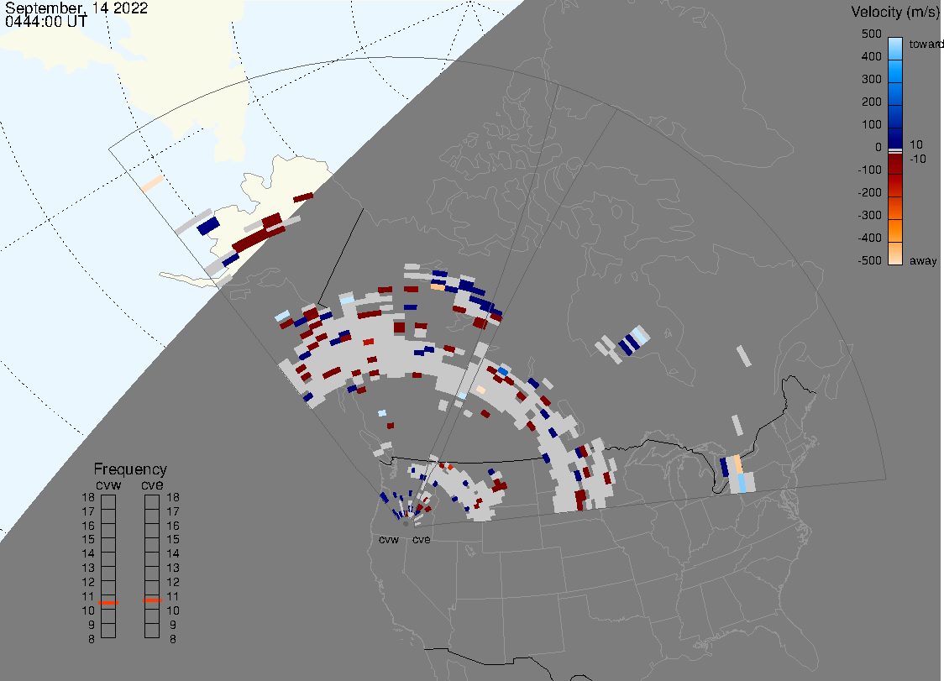Screen dimensions: 944x681
Task: Pick the navy 10–100 color bar segment
Action: (x=895, y=138)
